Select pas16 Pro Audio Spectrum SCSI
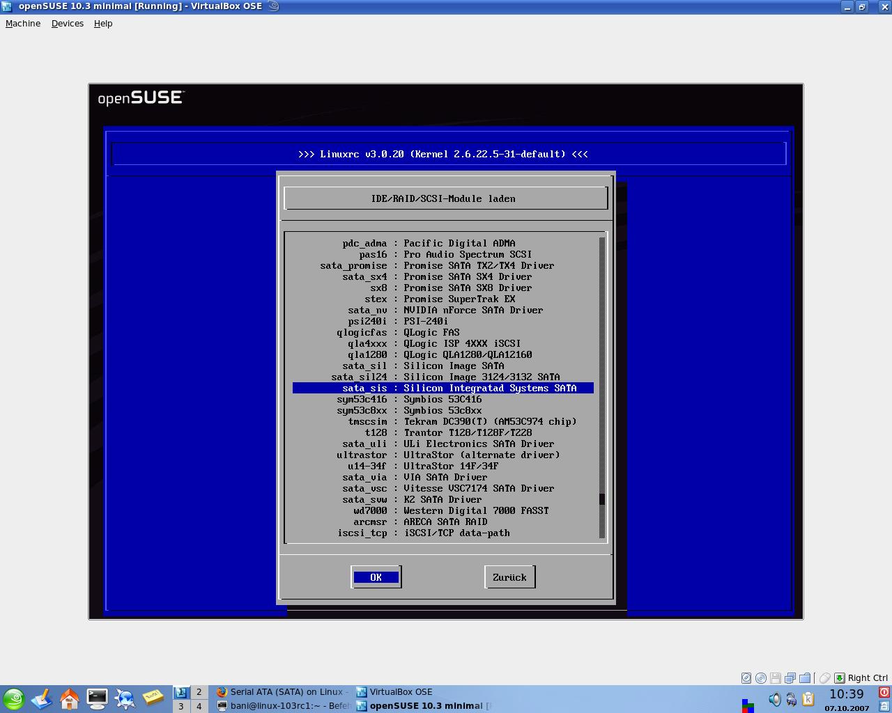The height and width of the screenshot is (713, 892). click(x=443, y=254)
